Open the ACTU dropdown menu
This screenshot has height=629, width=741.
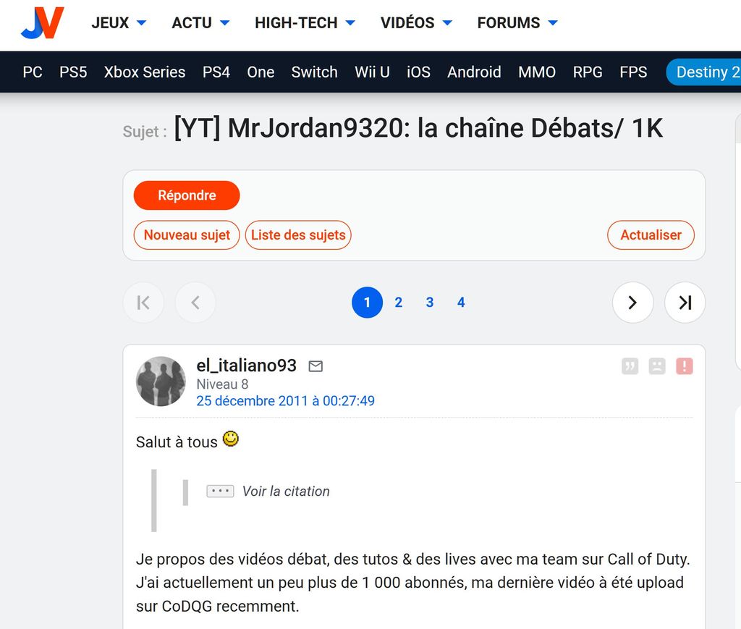pos(200,22)
